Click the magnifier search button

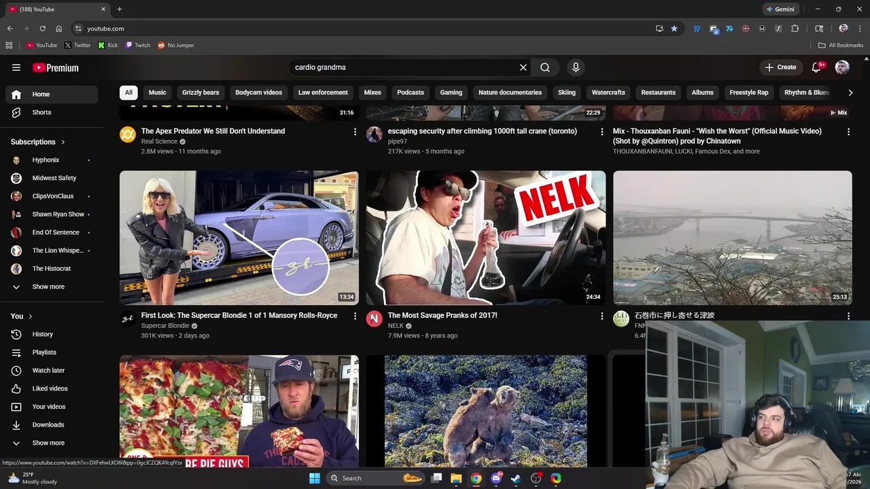[545, 67]
